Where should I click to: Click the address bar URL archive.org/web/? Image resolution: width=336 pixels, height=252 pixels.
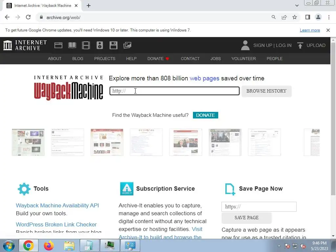tap(63, 17)
